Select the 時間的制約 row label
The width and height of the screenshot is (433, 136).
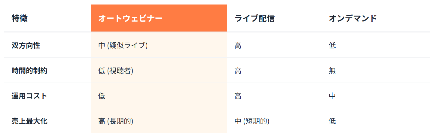coord(29,71)
